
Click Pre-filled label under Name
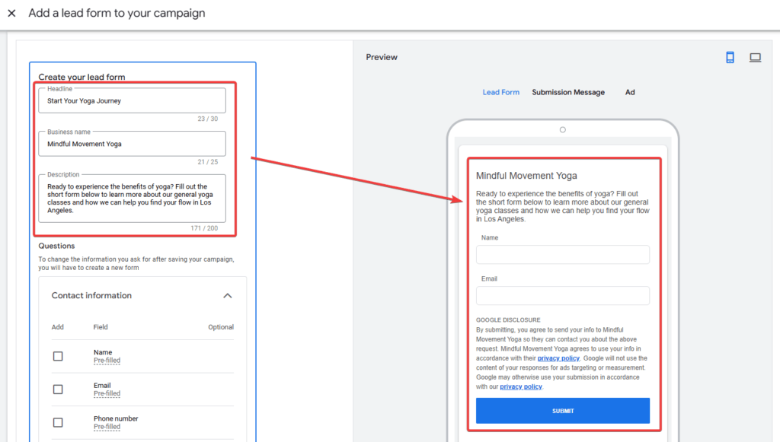[107, 361]
